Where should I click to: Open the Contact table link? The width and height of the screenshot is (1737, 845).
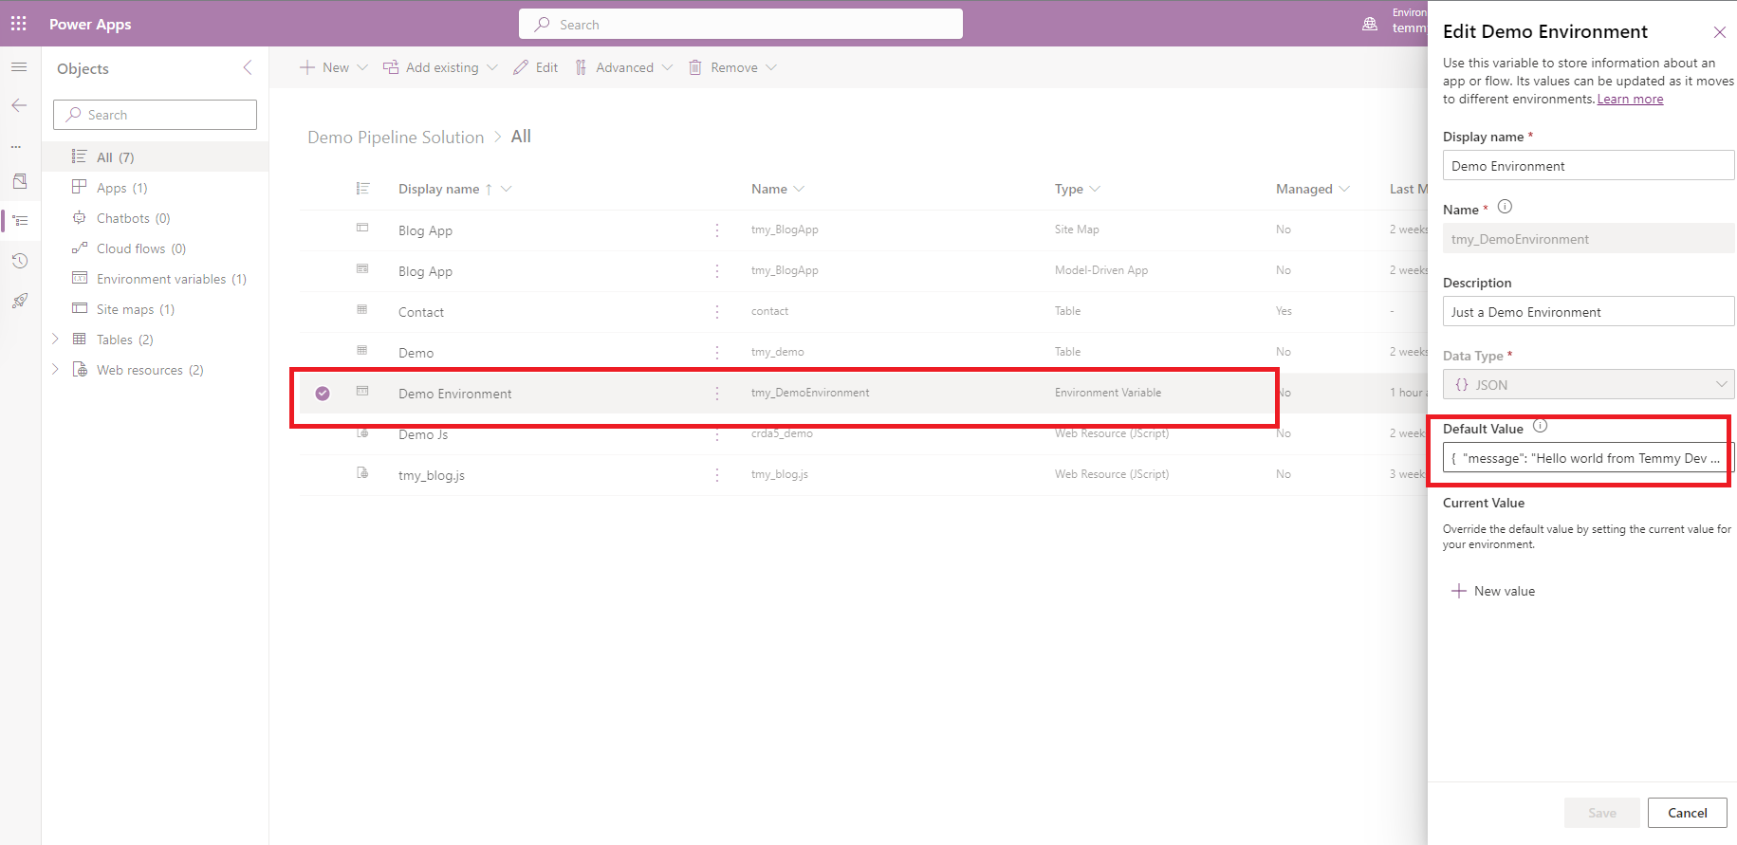421,312
